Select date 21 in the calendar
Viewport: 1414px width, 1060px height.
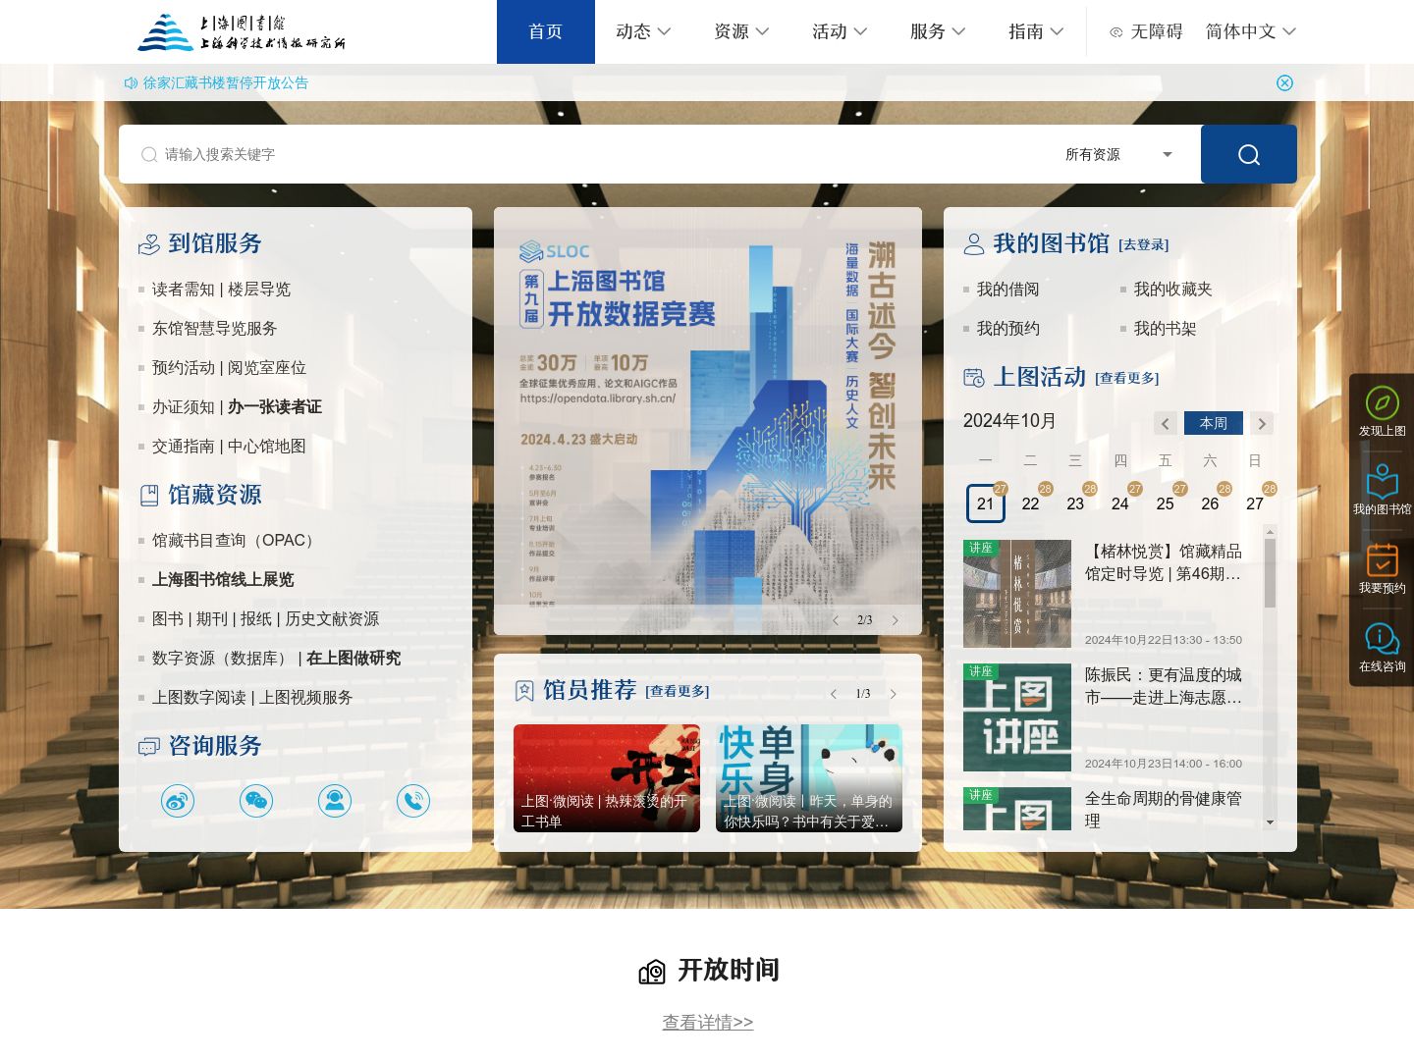[x=986, y=503]
